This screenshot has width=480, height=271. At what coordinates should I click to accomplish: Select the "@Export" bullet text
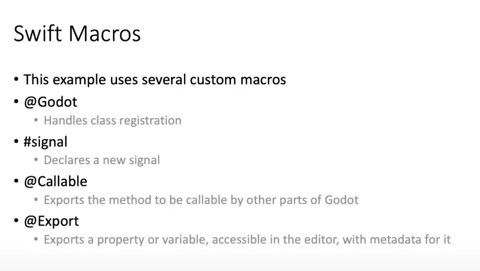(51, 221)
